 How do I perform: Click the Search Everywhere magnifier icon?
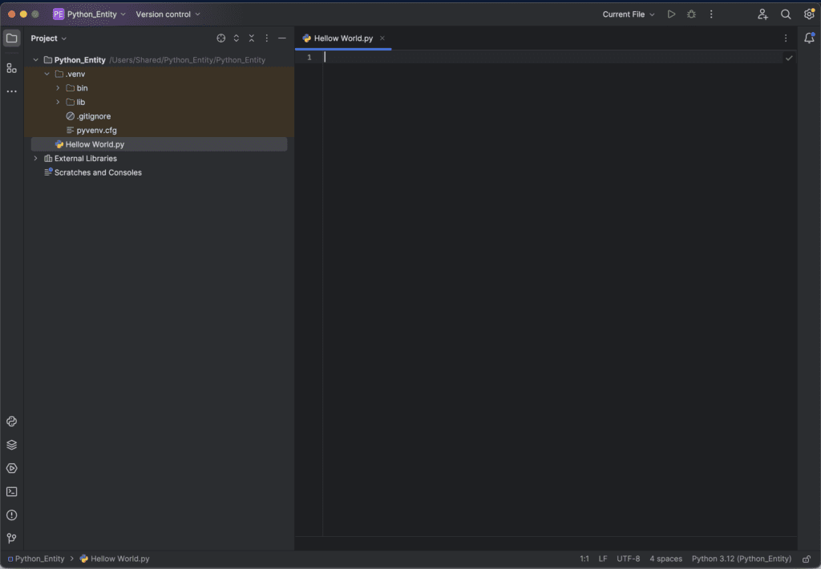coord(786,14)
